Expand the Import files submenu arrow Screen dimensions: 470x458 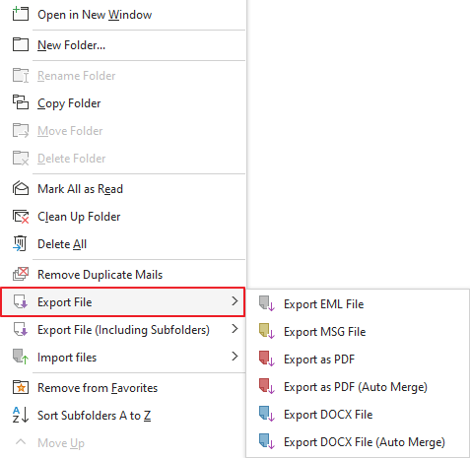tap(235, 357)
